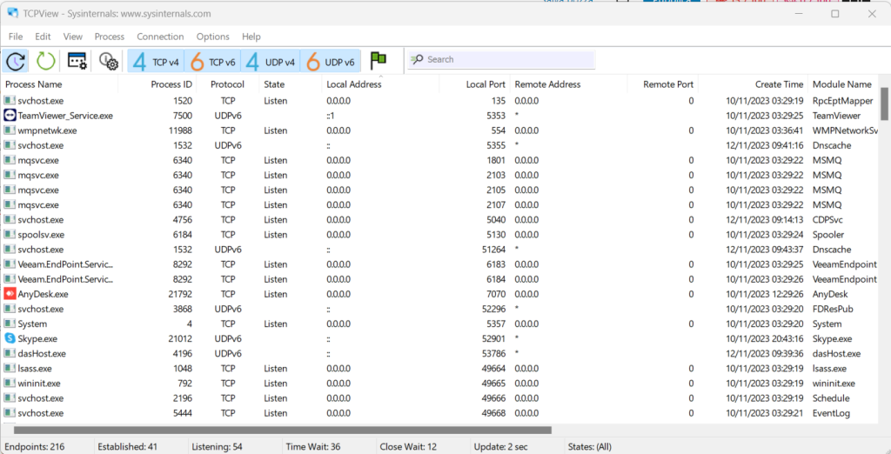The image size is (891, 454).
Task: Focus the Search input field
Action: (501, 60)
